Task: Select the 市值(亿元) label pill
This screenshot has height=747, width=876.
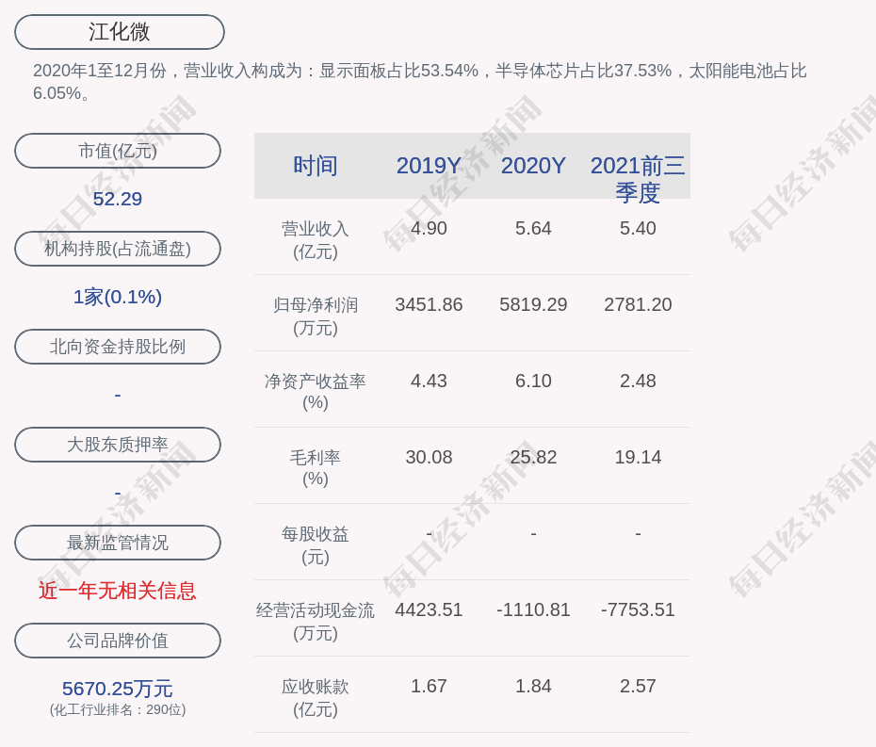Action: tap(118, 151)
